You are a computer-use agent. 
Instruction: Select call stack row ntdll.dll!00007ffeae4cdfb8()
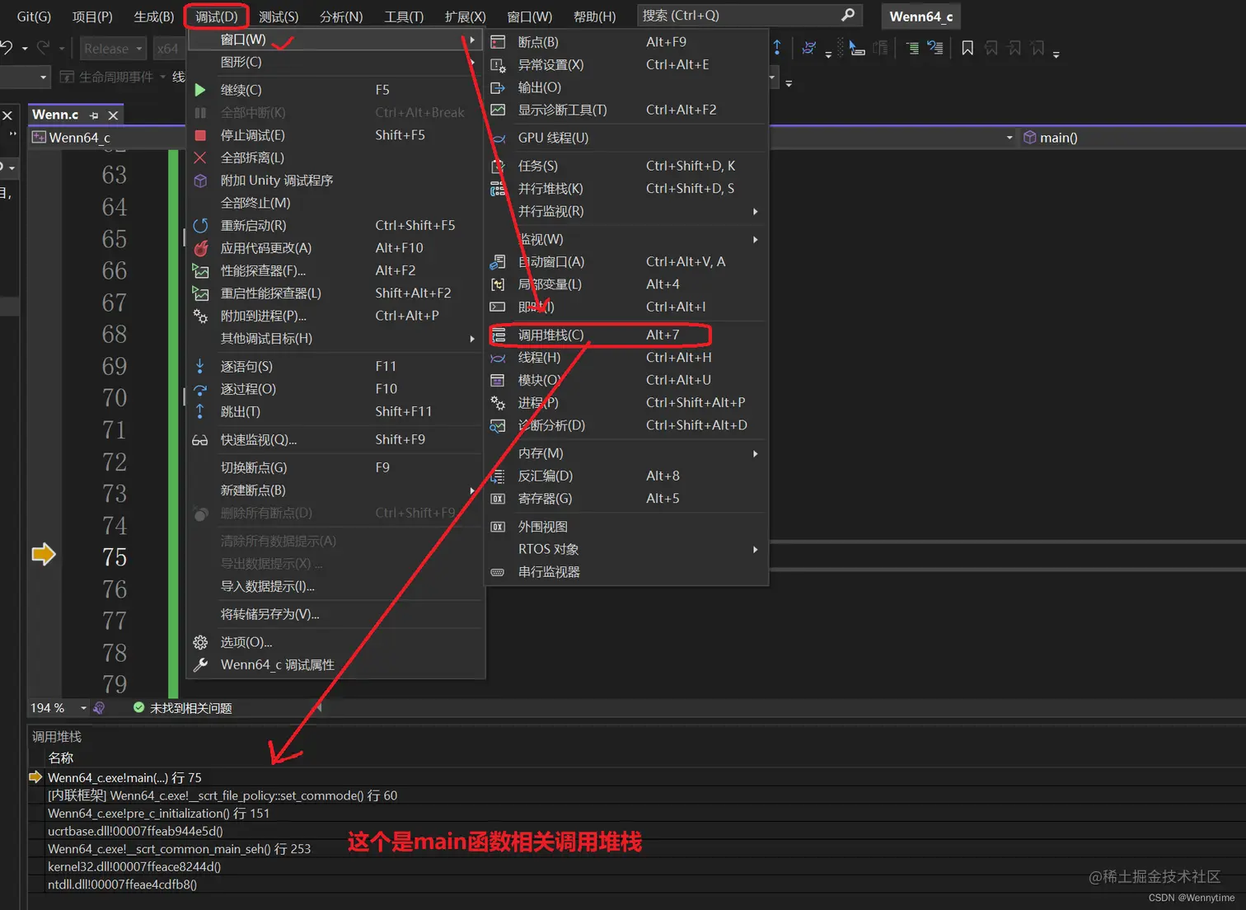[x=636, y=885]
